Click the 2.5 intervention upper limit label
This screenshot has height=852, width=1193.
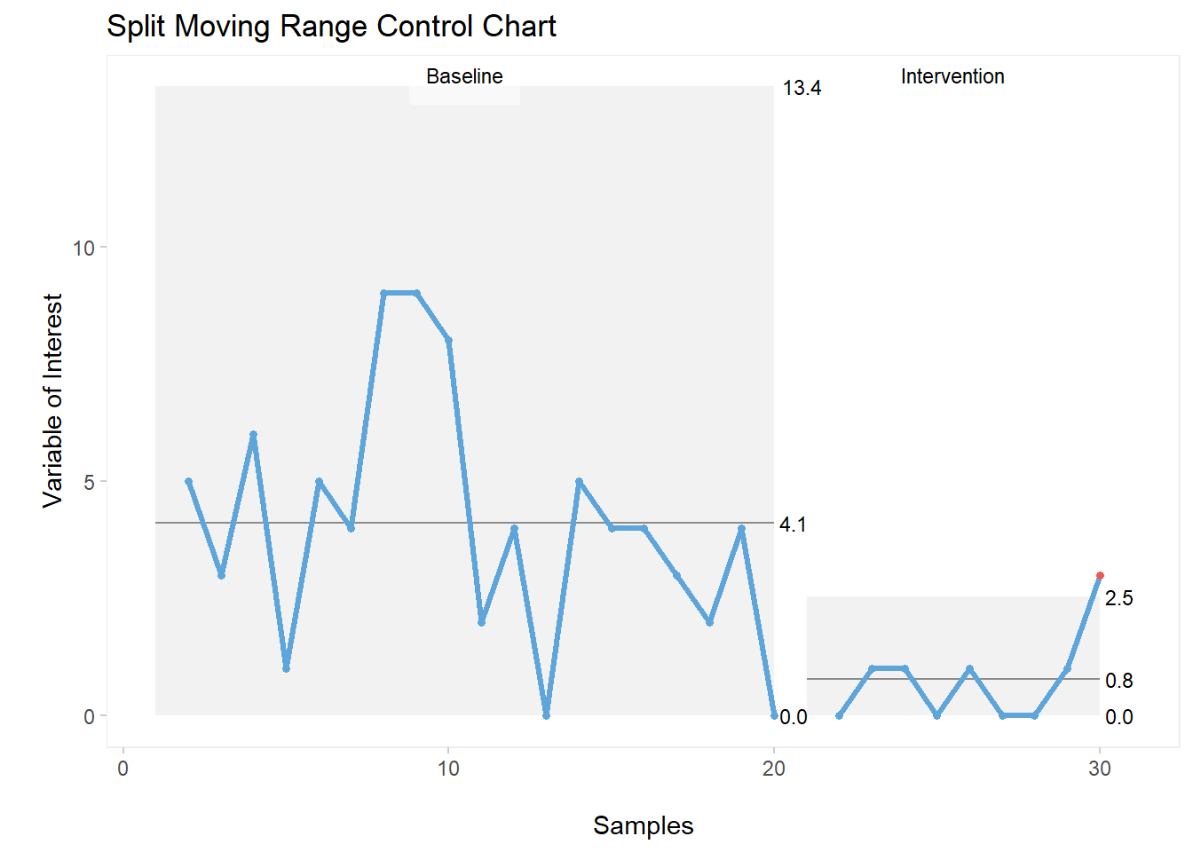pos(1118,598)
